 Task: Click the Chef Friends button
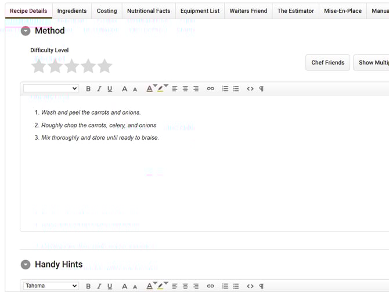[327, 63]
